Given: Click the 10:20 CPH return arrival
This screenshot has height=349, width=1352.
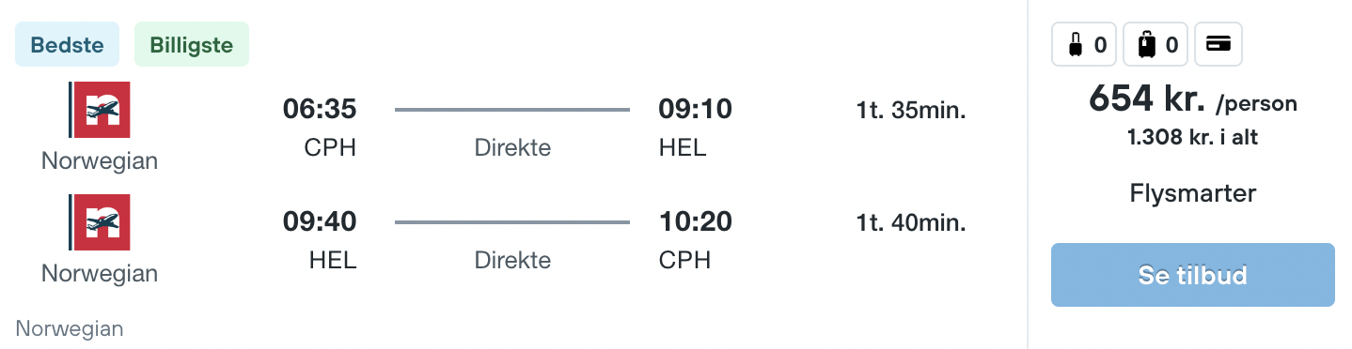Looking at the screenshot, I should coord(696,222).
